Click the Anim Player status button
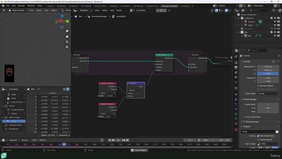 click(x=139, y=150)
